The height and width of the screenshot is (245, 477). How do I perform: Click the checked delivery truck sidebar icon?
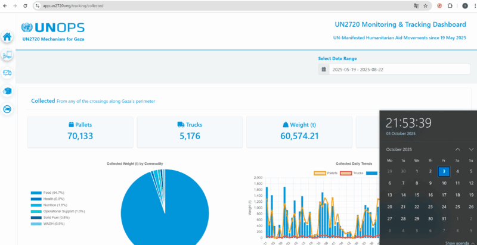pyautogui.click(x=7, y=73)
